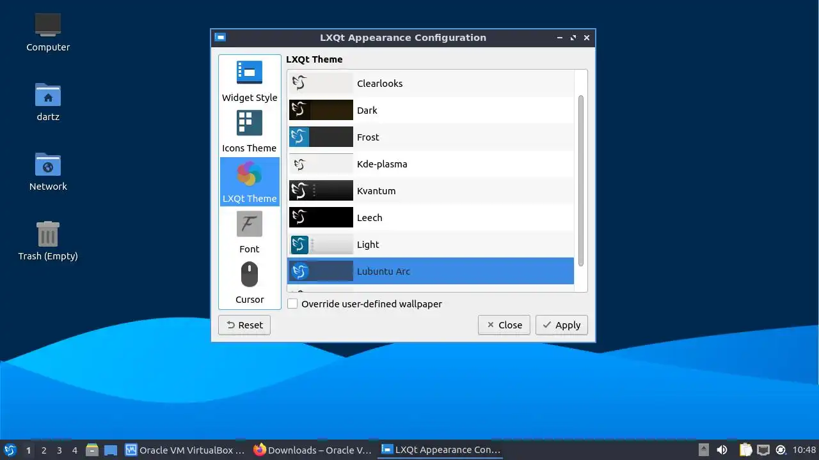Switch to virtual desktop 1
The image size is (819, 460).
28,450
